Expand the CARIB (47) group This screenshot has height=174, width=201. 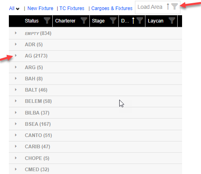click(16, 146)
